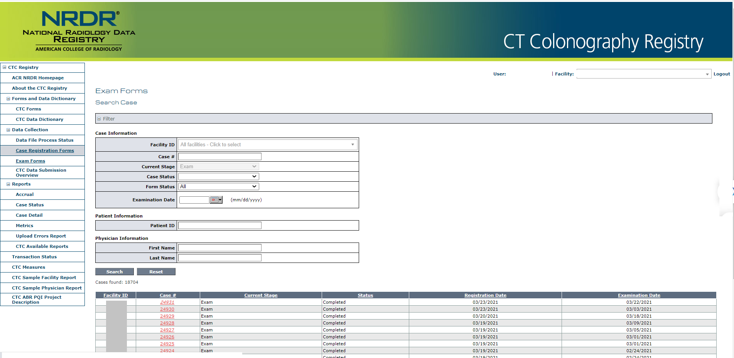Open case 24927
Viewport: 734px width, 358px height.
167,330
